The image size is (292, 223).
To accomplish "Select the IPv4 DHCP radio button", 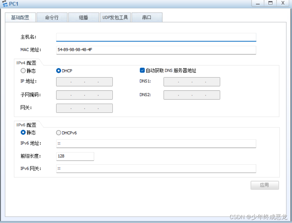I will tap(59, 71).
